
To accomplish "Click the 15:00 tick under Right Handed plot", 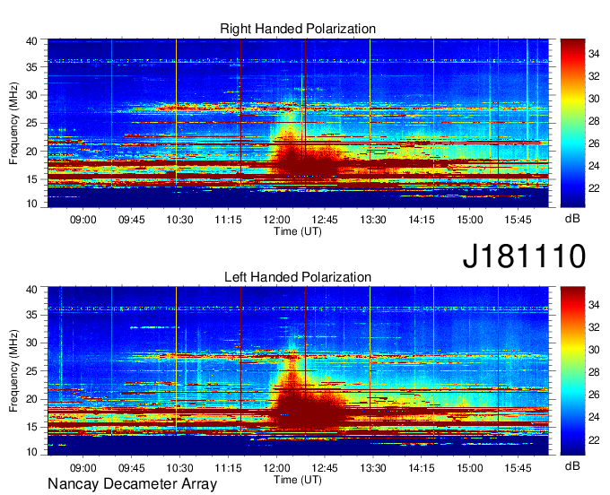I will point(469,220).
